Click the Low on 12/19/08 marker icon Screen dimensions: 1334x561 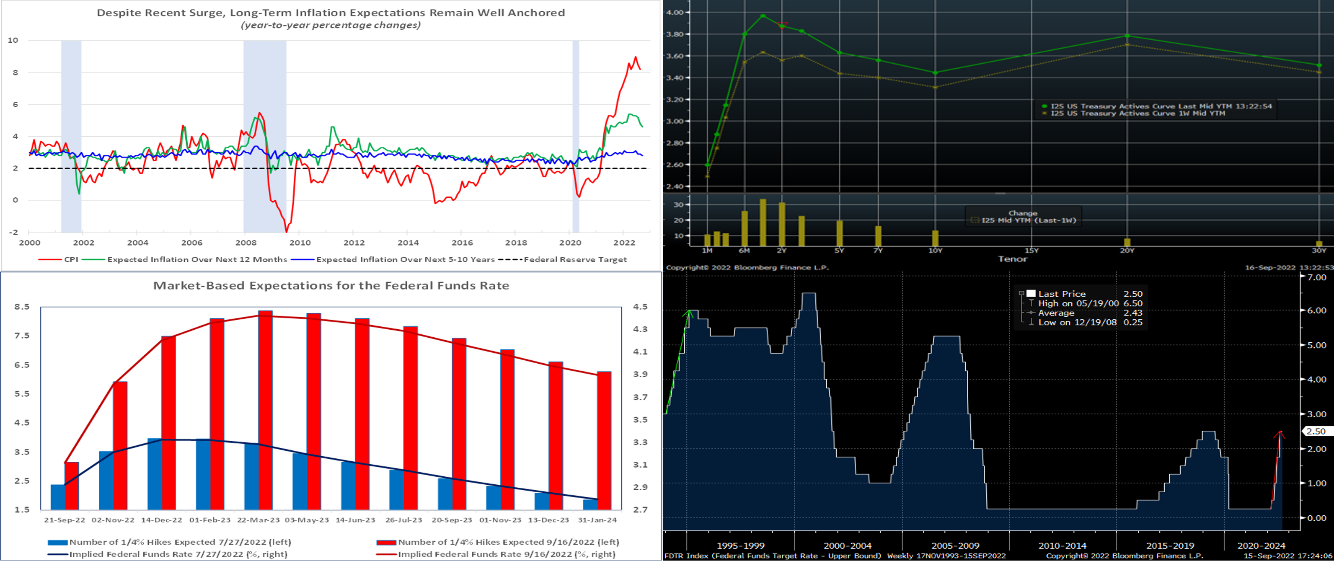(x=1031, y=322)
